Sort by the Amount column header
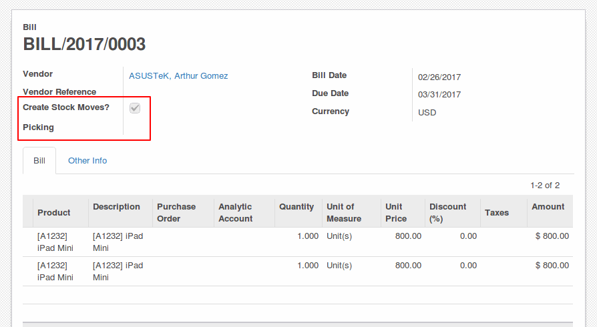 coord(548,207)
